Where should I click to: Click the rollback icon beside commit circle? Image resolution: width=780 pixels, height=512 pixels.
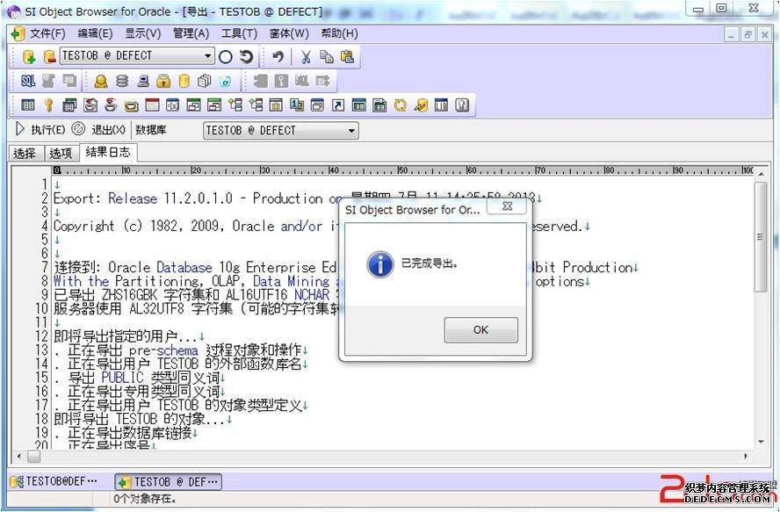(247, 56)
